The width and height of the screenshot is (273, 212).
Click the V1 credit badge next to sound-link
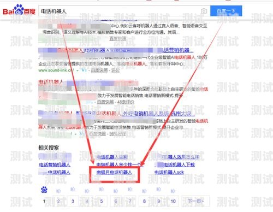(84, 70)
